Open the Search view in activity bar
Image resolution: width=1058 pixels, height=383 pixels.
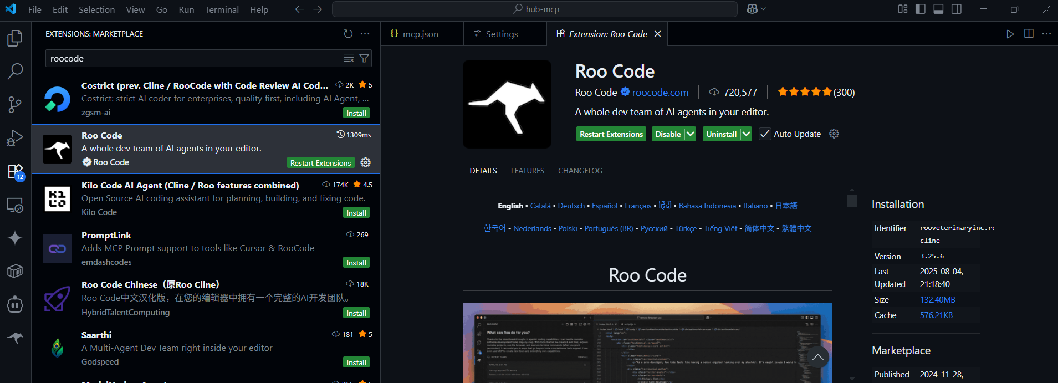click(x=15, y=71)
